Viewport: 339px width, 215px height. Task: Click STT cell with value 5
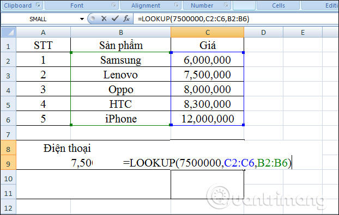pos(43,118)
